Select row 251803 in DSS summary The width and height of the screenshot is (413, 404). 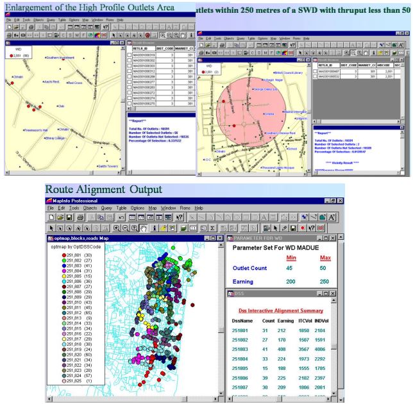click(278, 349)
